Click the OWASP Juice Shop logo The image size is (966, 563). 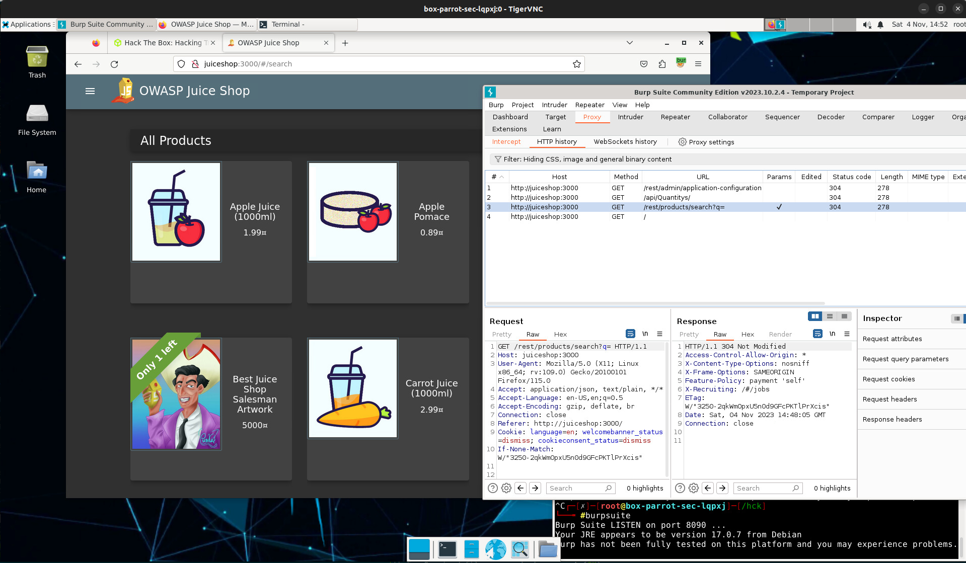(x=123, y=91)
